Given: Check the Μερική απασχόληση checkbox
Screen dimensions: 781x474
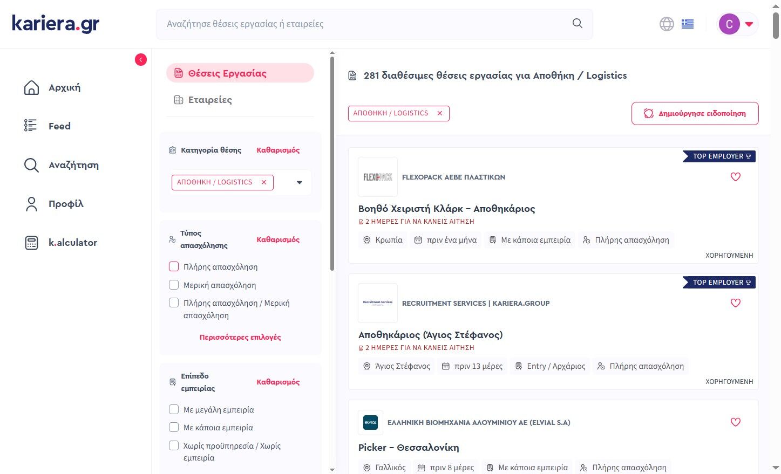Looking at the screenshot, I should [x=174, y=285].
